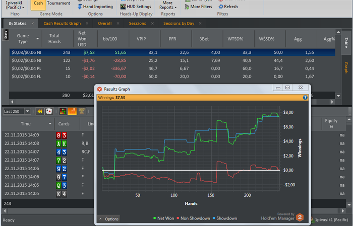Image resolution: width=353 pixels, height=226 pixels.
Task: Close the By Stakes tab
Action: pos(33,23)
